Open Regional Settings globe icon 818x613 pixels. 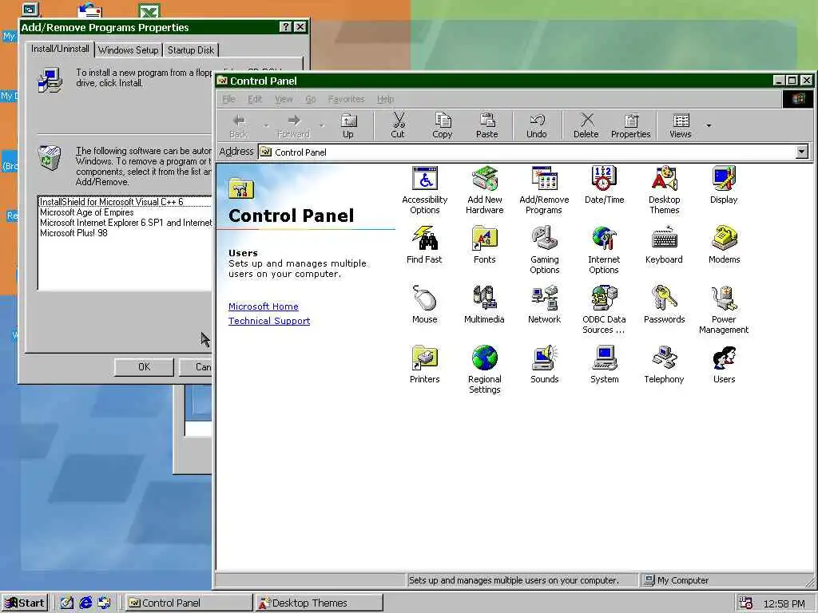click(x=485, y=370)
